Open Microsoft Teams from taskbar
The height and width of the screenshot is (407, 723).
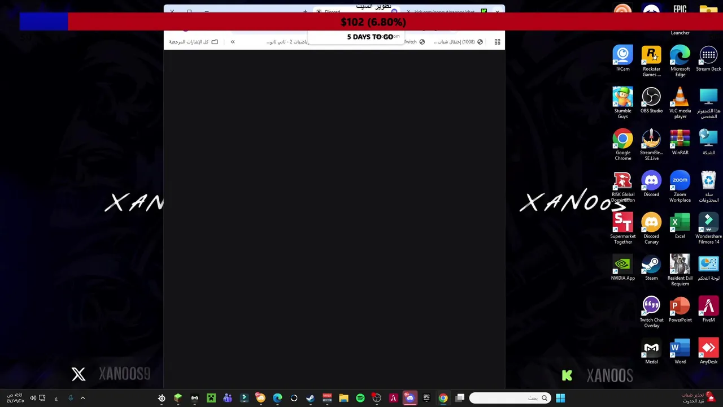coord(228,398)
